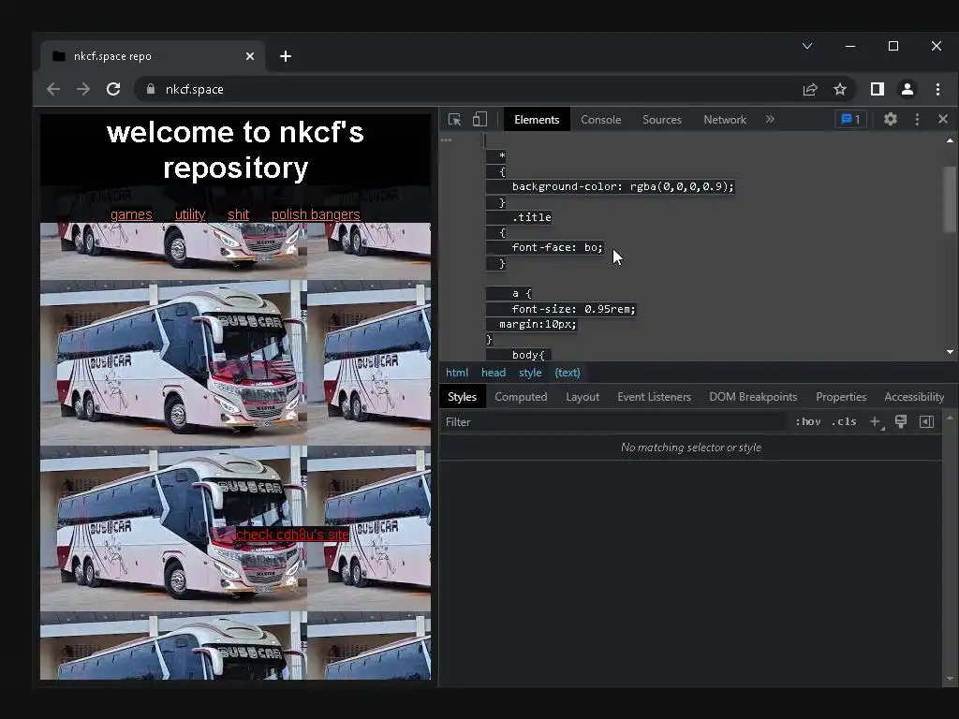
Task: Open the Chrome profile avatar
Action: click(907, 89)
